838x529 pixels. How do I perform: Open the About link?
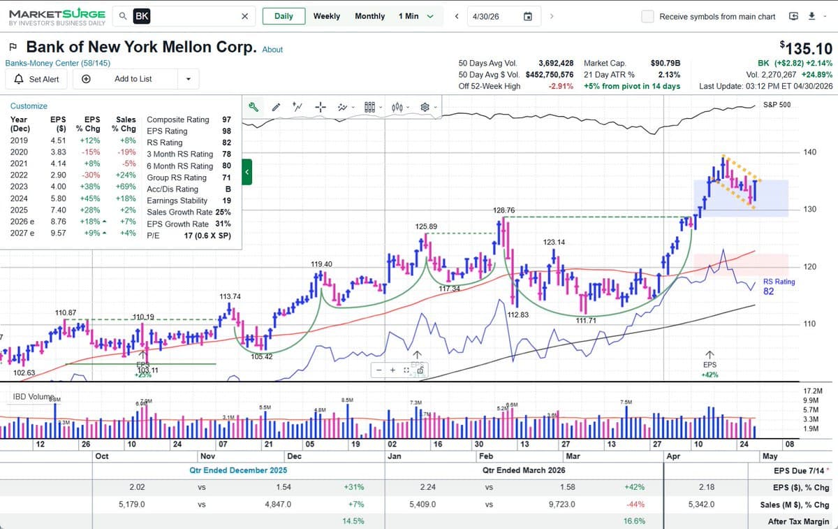coord(272,50)
